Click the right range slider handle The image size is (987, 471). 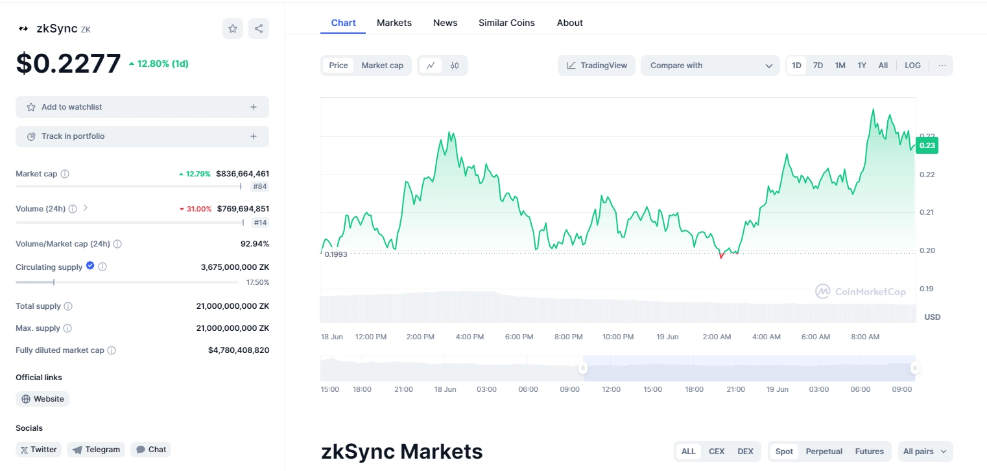(x=914, y=368)
